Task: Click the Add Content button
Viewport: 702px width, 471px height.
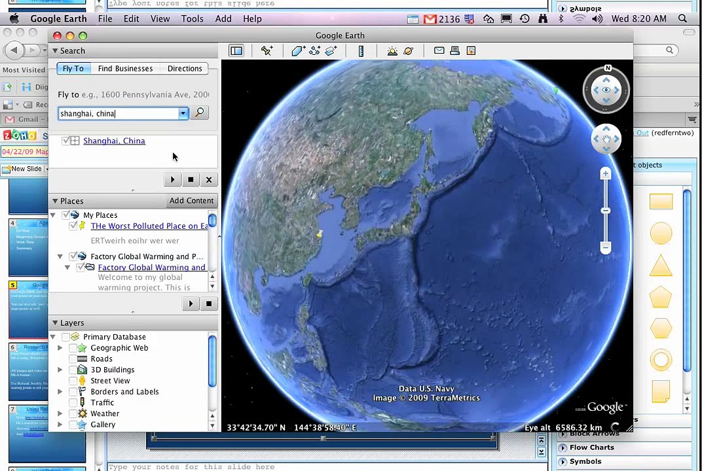Action: click(x=191, y=201)
